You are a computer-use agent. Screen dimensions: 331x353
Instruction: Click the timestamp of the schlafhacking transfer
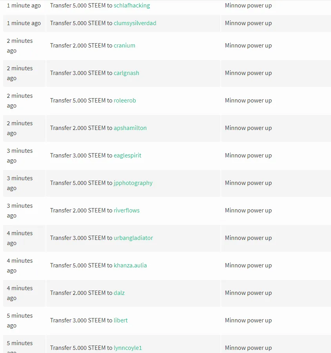(x=24, y=5)
